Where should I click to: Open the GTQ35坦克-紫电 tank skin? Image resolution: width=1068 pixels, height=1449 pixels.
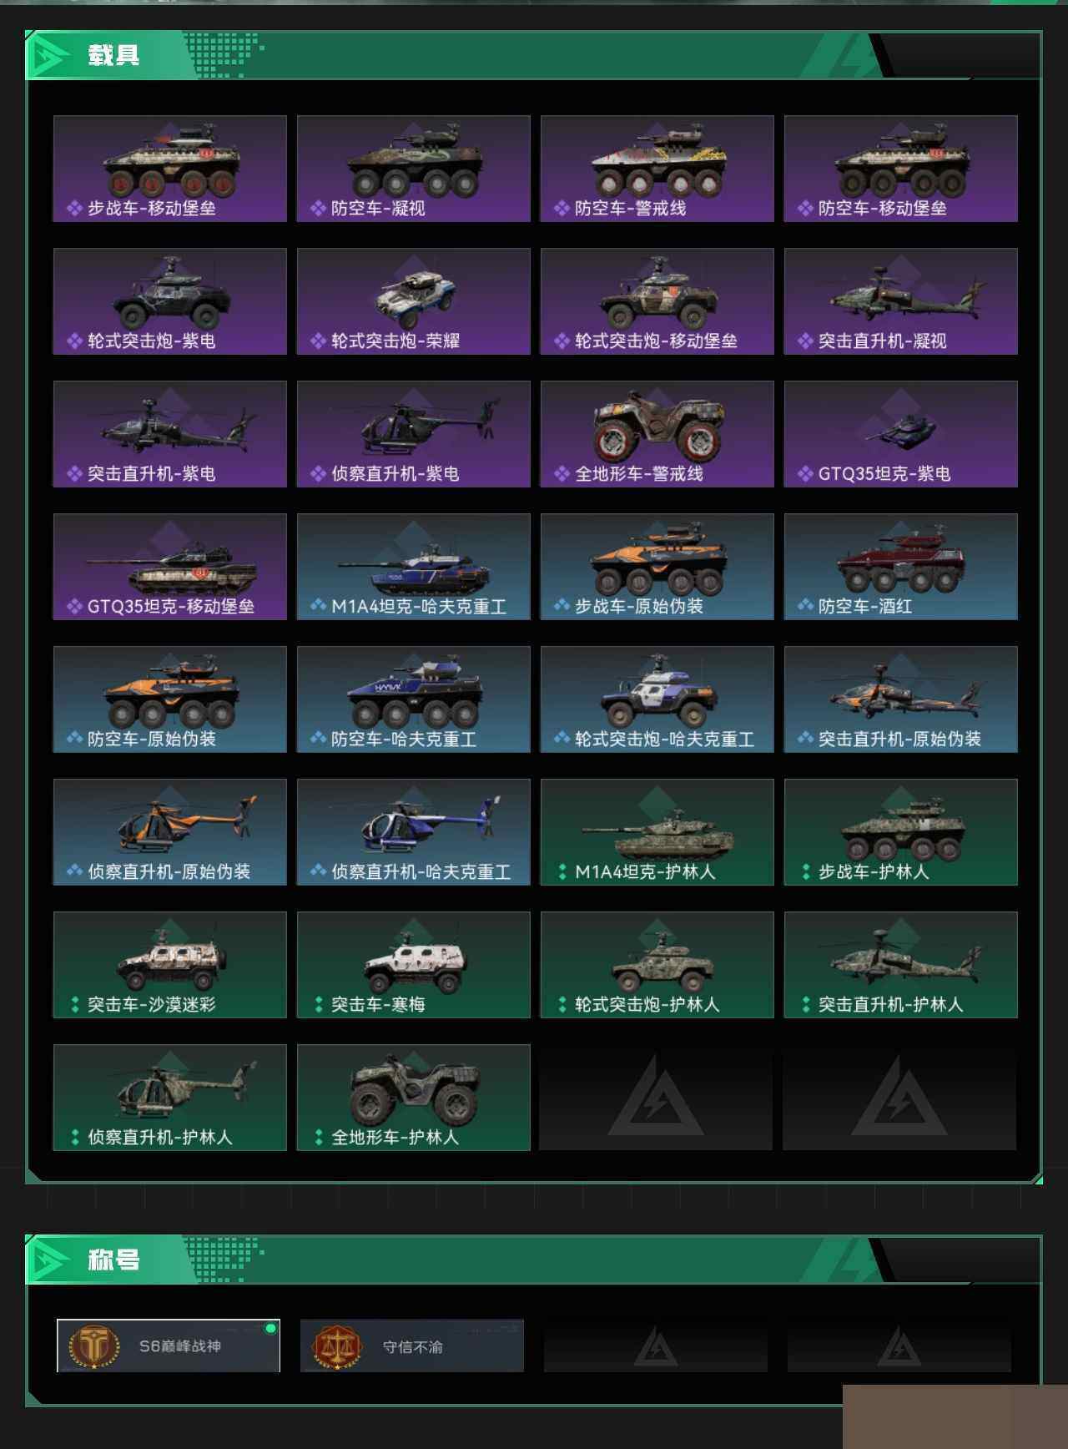tap(901, 434)
